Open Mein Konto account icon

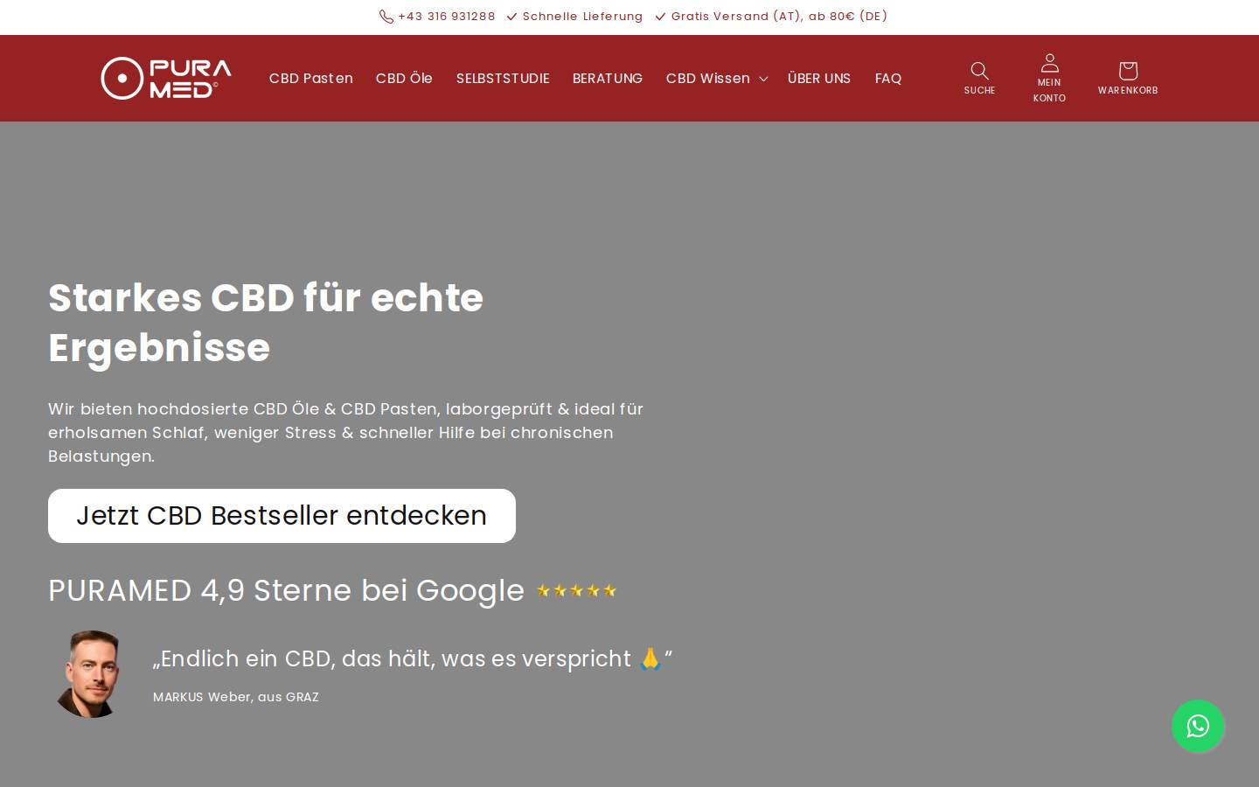coord(1049,63)
